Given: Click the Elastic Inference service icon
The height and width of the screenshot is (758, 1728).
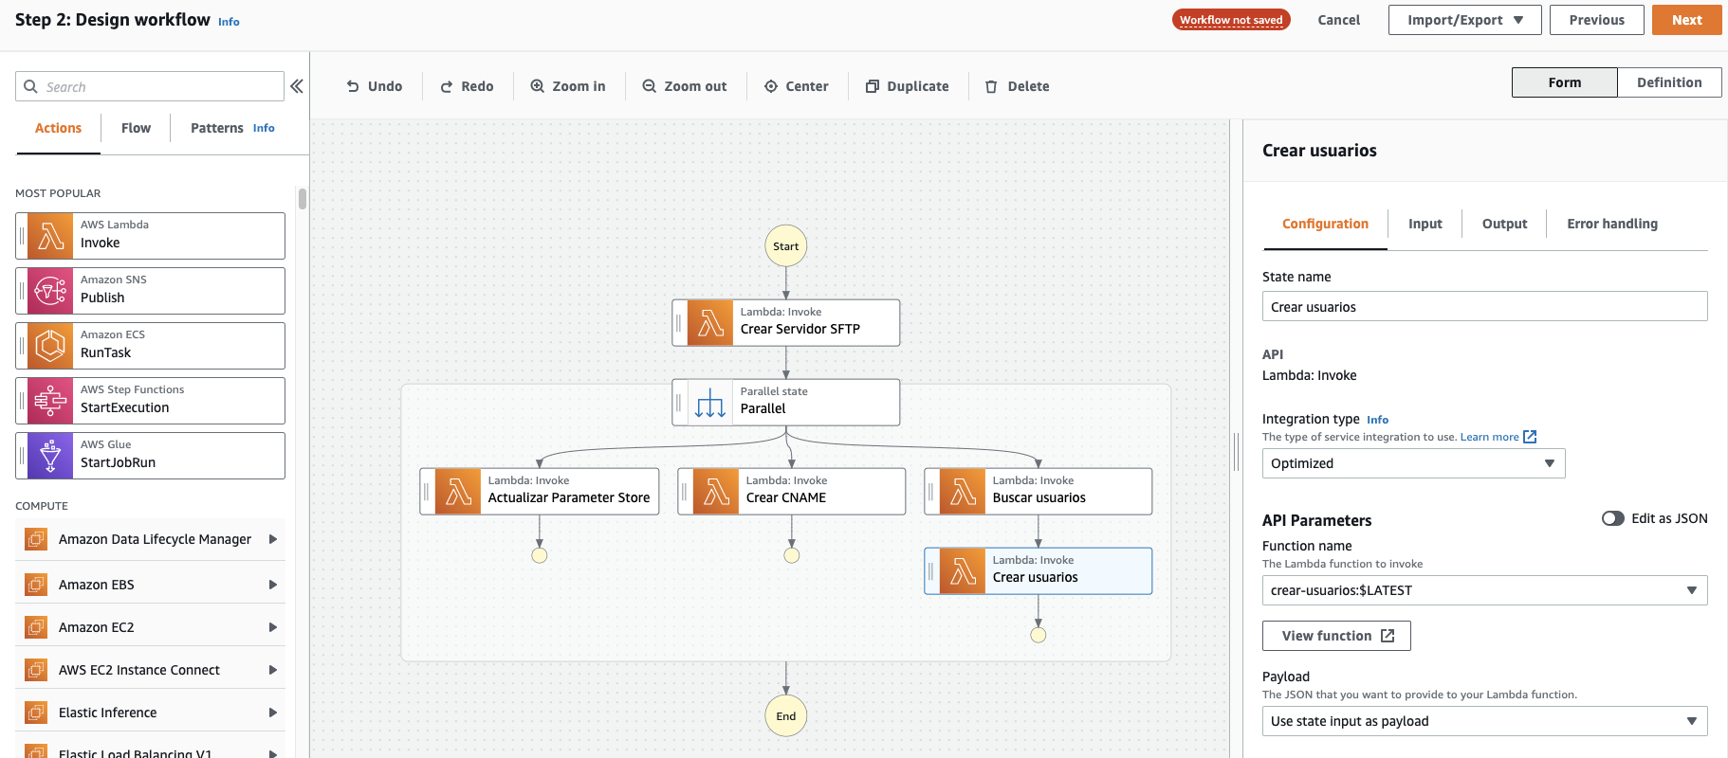Looking at the screenshot, I should 36,713.
